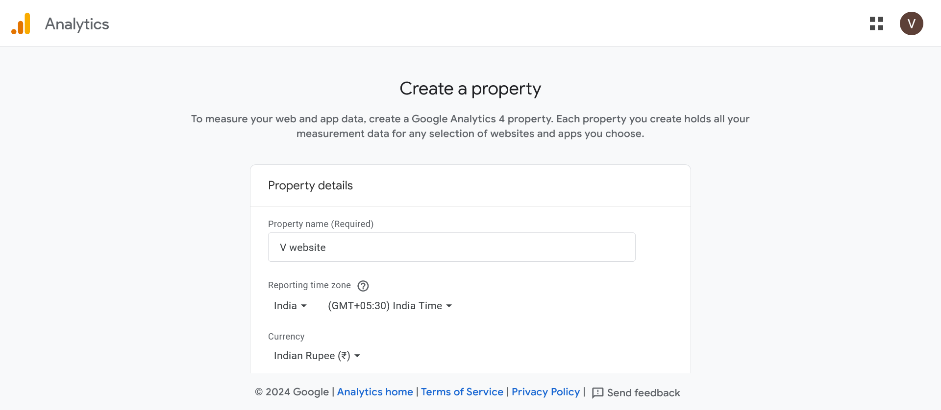Screen dimensions: 941x410
Task: Open the Privacy Policy link
Action: pos(545,392)
